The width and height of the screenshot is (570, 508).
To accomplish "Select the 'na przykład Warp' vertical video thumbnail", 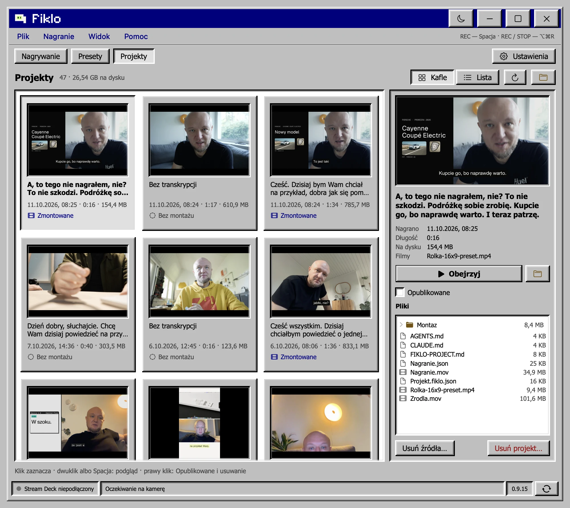I will coord(199,422).
